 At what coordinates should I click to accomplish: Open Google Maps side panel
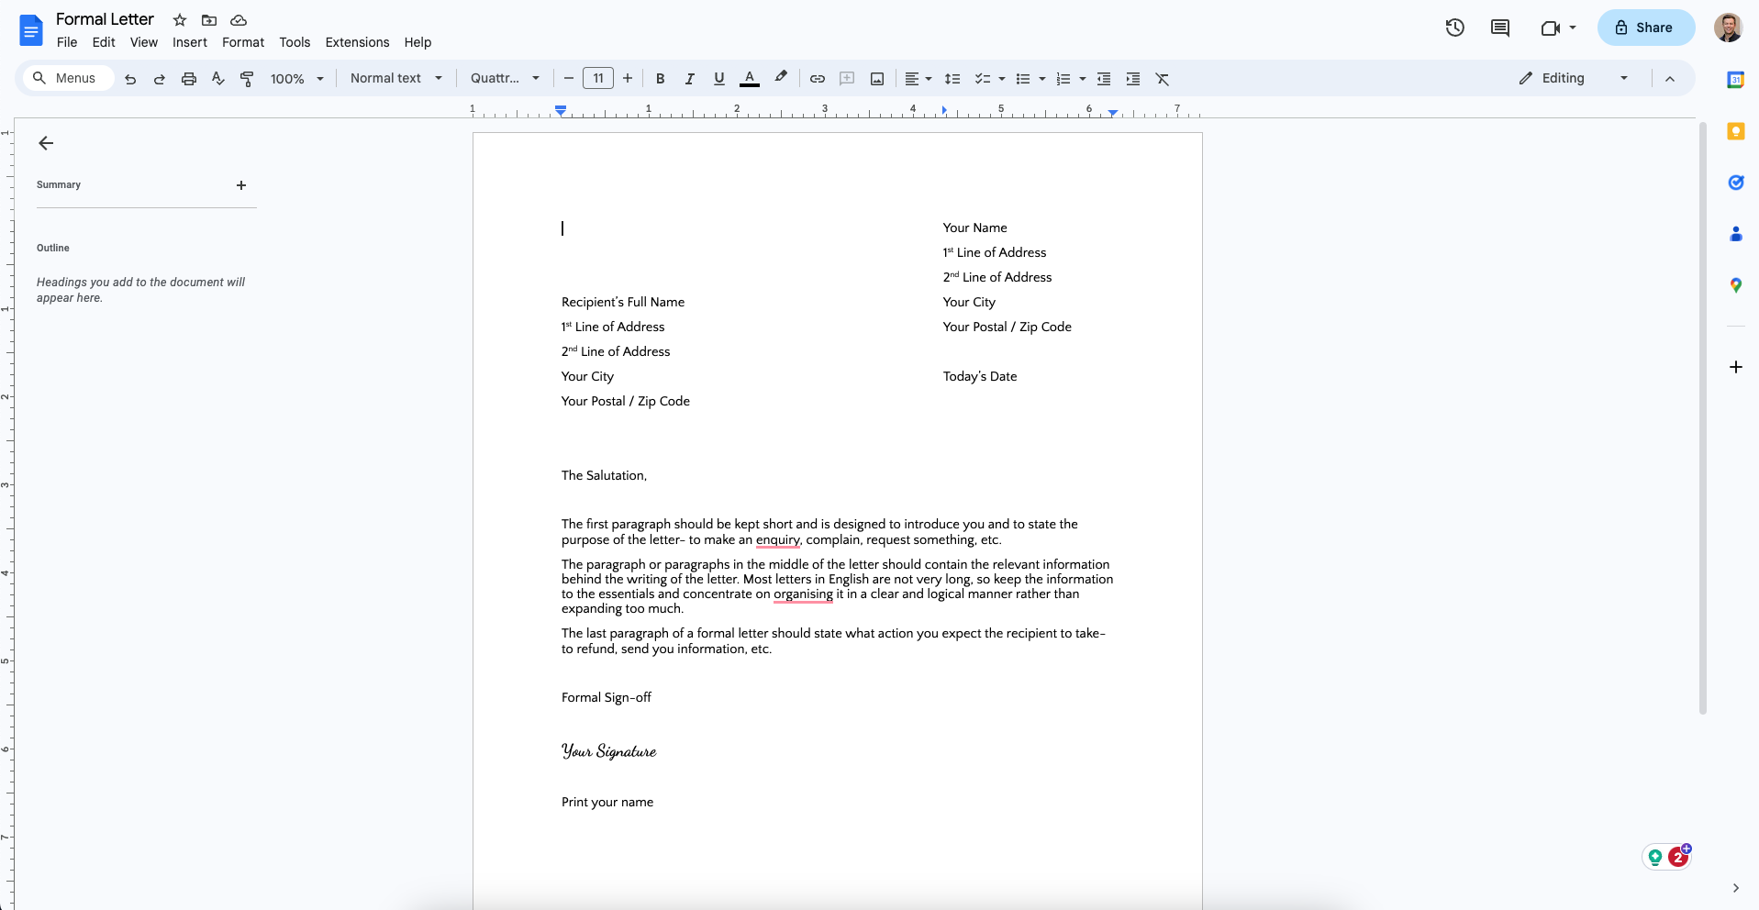pos(1735,284)
